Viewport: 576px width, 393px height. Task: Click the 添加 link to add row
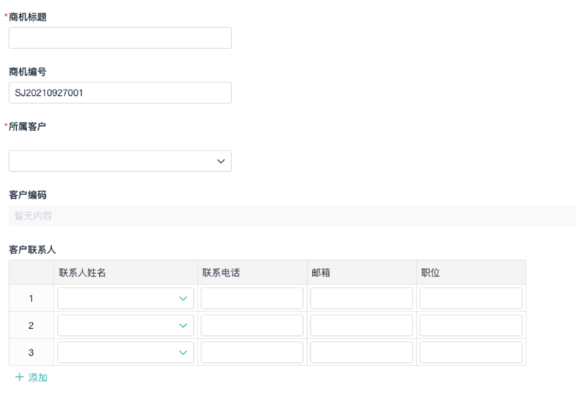tap(38, 377)
